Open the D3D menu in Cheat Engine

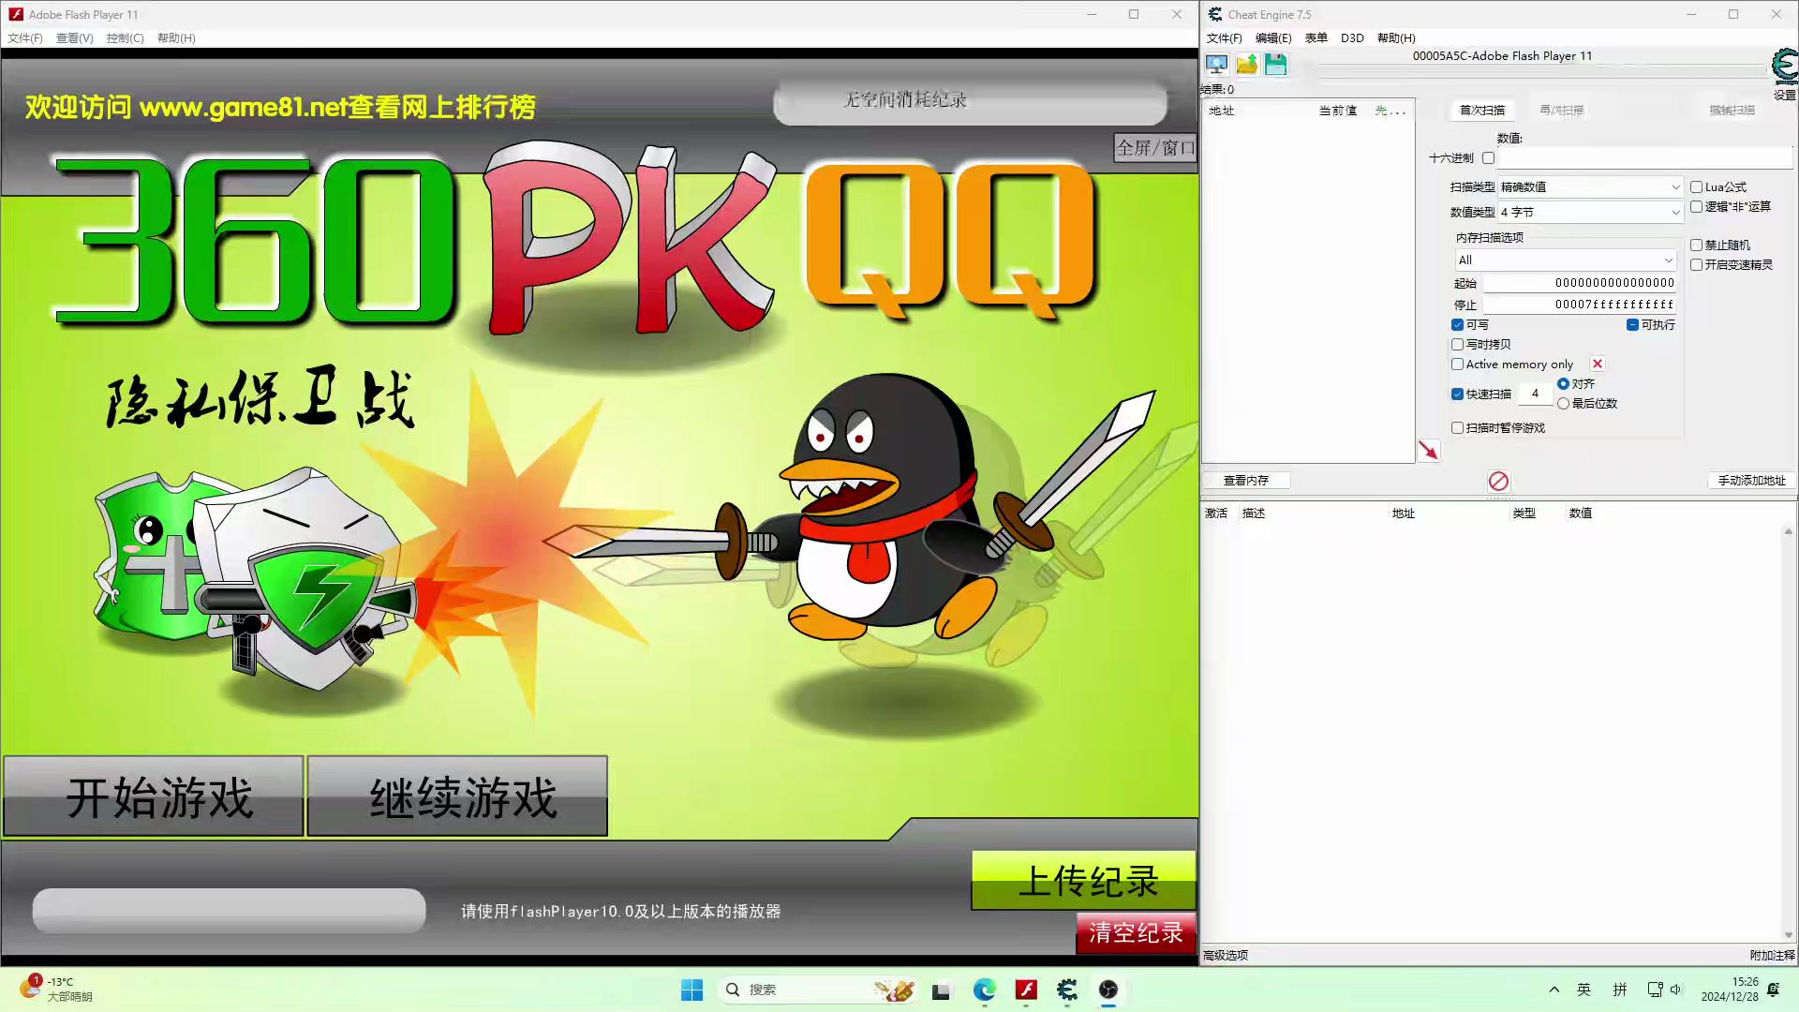(1351, 38)
